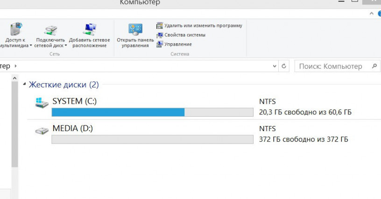Screen dimensions: 381x199
Task: Click the SYSTEM (C:) drive name
Action: pyautogui.click(x=74, y=101)
